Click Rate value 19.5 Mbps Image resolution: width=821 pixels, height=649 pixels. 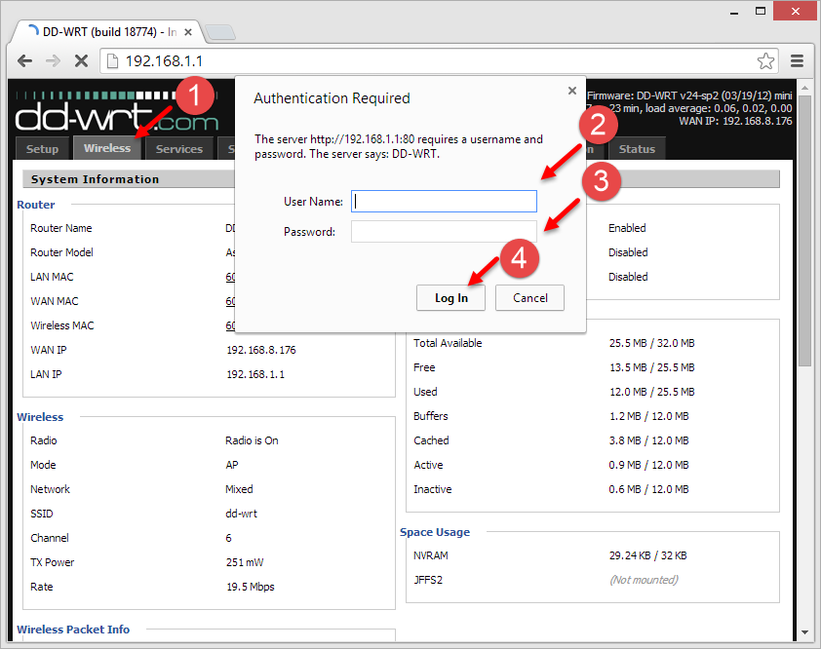pos(251,587)
